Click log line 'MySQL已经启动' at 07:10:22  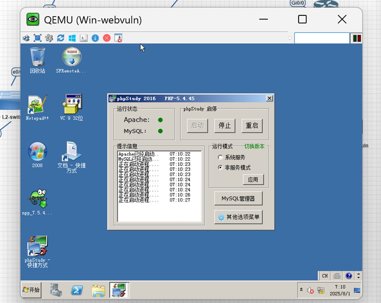point(154,159)
